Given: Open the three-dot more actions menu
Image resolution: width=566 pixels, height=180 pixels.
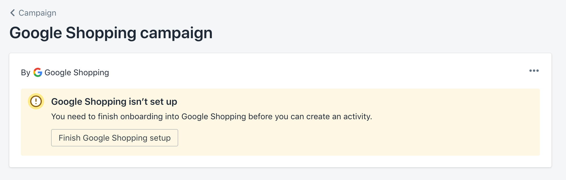Looking at the screenshot, I should 534,71.
